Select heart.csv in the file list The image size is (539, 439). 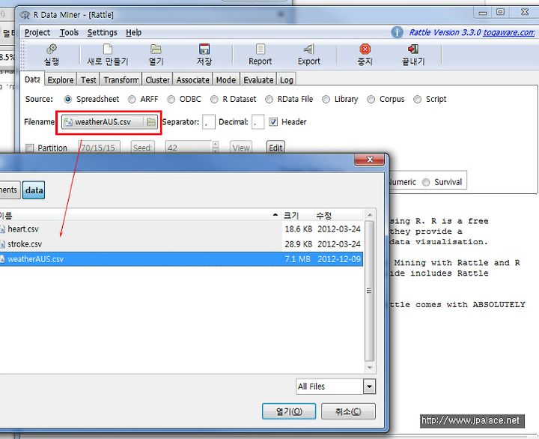pyautogui.click(x=181, y=229)
